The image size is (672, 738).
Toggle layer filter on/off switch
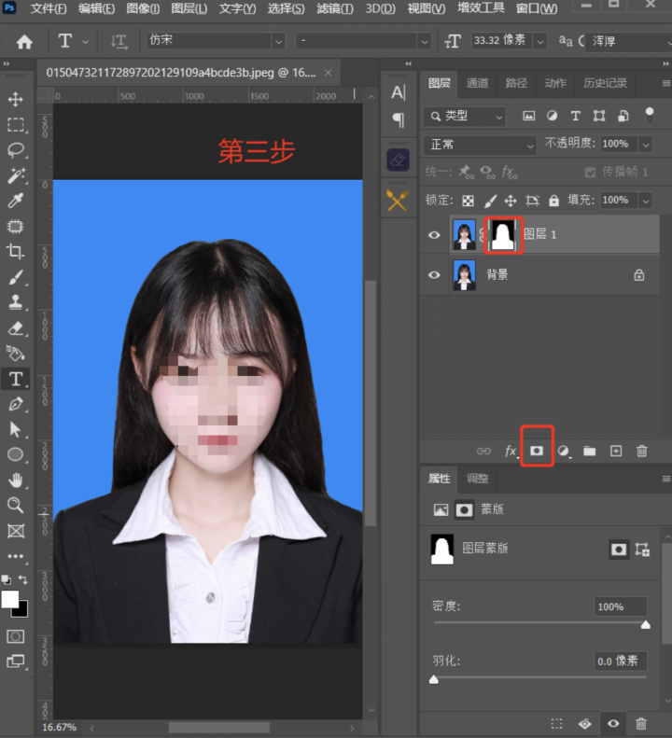pyautogui.click(x=650, y=116)
